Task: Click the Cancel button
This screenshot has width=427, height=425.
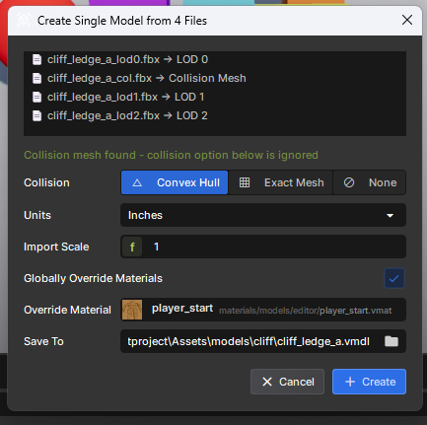Action: point(287,382)
